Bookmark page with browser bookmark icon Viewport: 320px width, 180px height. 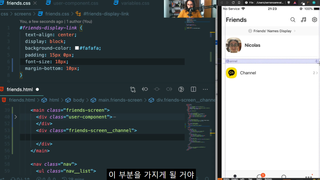tap(239, 2)
